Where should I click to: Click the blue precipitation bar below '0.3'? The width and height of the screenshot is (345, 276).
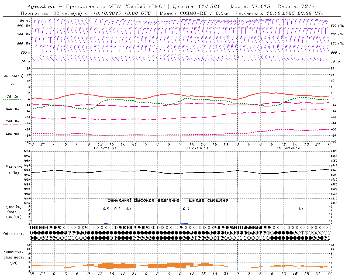pyautogui.click(x=186, y=224)
